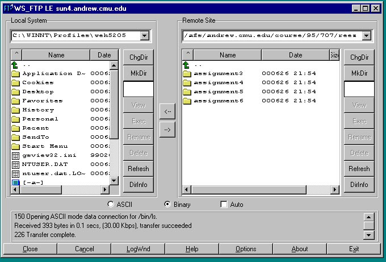The height and width of the screenshot is (262, 386).
Task: Open the About dialog
Action: pyautogui.click(x=300, y=249)
